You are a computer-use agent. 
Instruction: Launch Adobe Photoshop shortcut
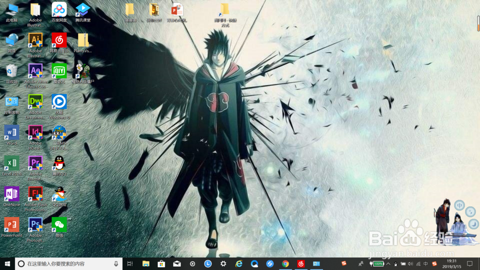35,229
